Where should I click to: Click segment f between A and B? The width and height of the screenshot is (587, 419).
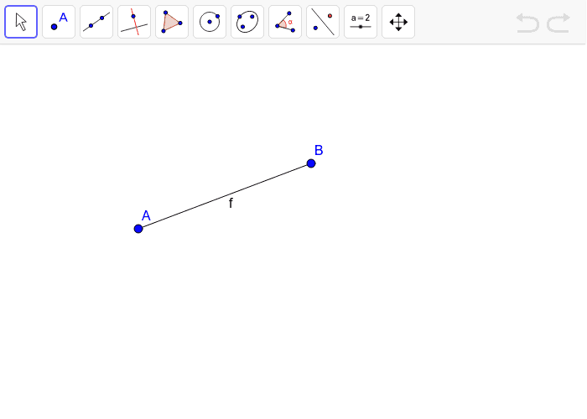pos(225,196)
